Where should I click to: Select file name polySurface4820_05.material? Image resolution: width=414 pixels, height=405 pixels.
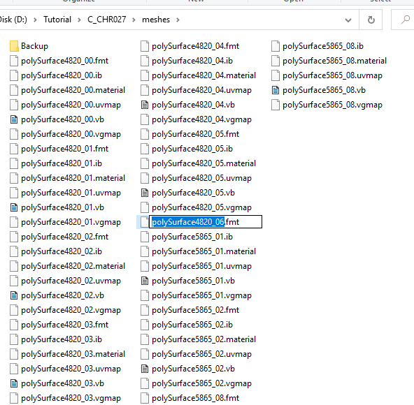204,163
